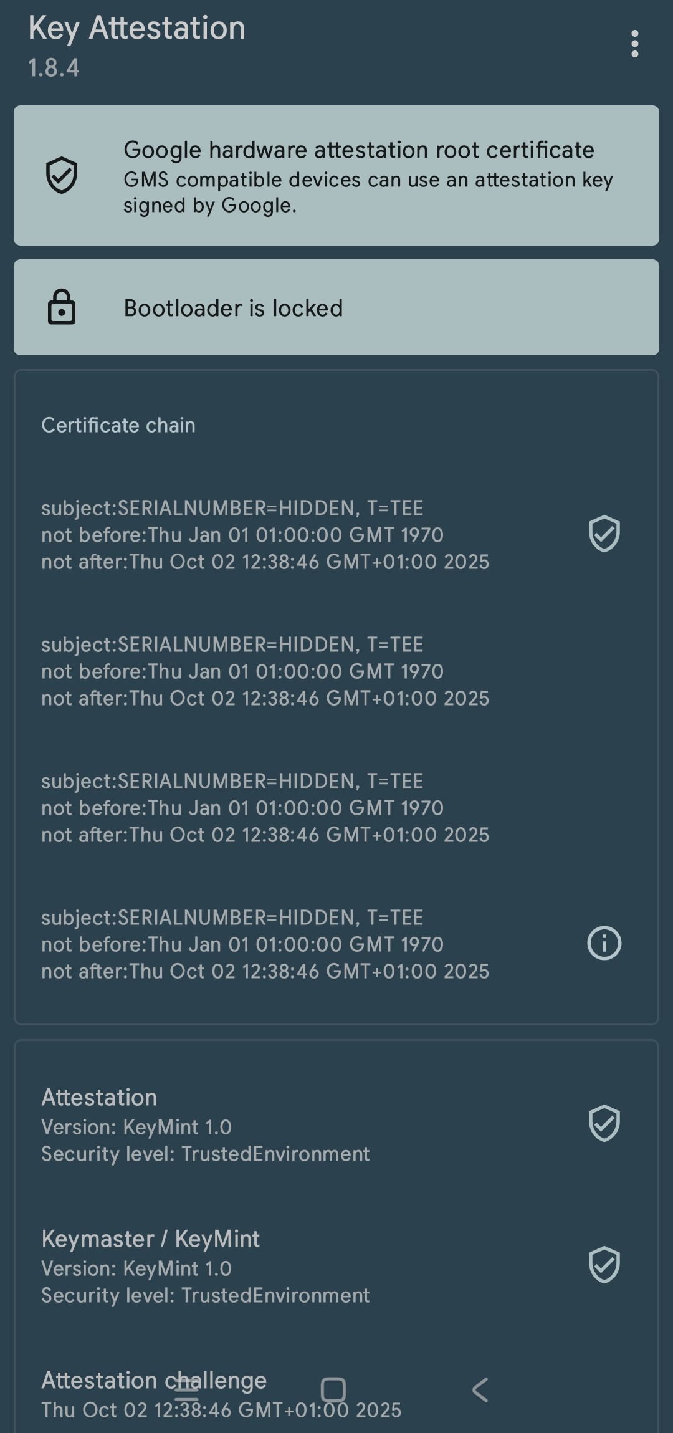
Task: Open the three-dot overflow menu
Action: point(634,44)
